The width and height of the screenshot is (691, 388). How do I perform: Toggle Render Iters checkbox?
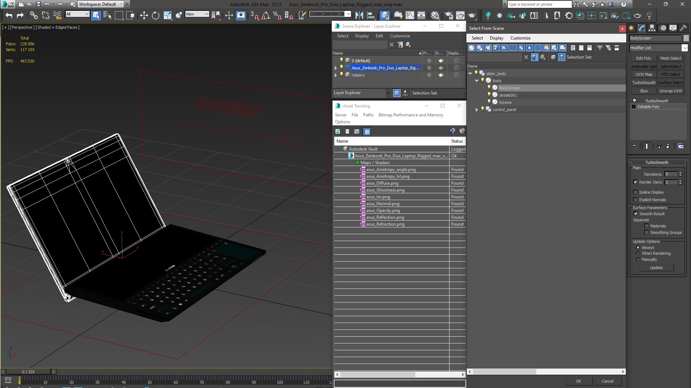(636, 182)
